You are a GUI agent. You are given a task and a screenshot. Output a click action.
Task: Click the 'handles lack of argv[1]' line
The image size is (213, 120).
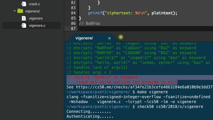[x=97, y=67]
